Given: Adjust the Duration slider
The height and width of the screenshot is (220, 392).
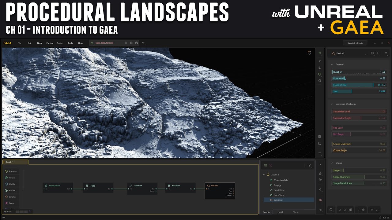Looking at the screenshot, I should coord(359,72).
